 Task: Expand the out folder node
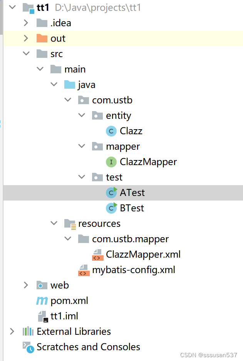(25, 38)
